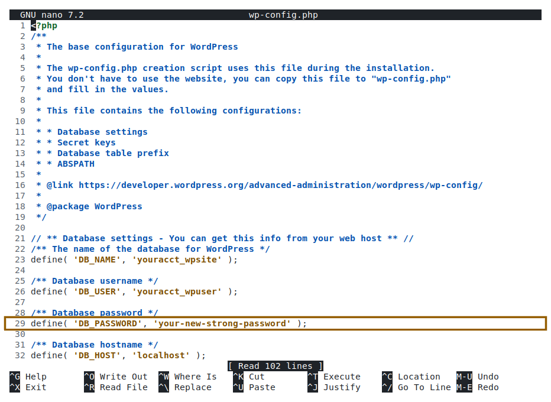Click the 'youracct_wpuser' value

[177, 291]
